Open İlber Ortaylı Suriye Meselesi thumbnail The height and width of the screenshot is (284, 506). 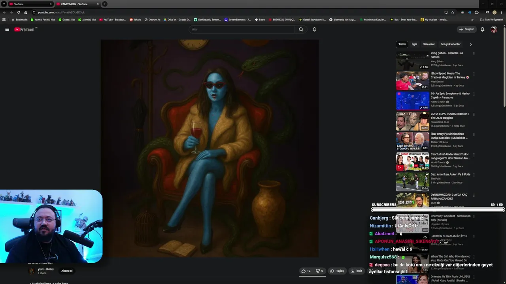click(412, 141)
